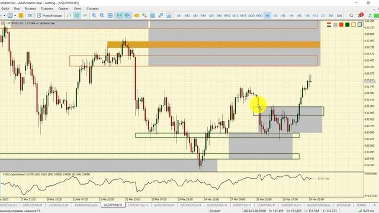Open the Вставка menu
The width and height of the screenshot is (379, 213).
coord(30,8)
